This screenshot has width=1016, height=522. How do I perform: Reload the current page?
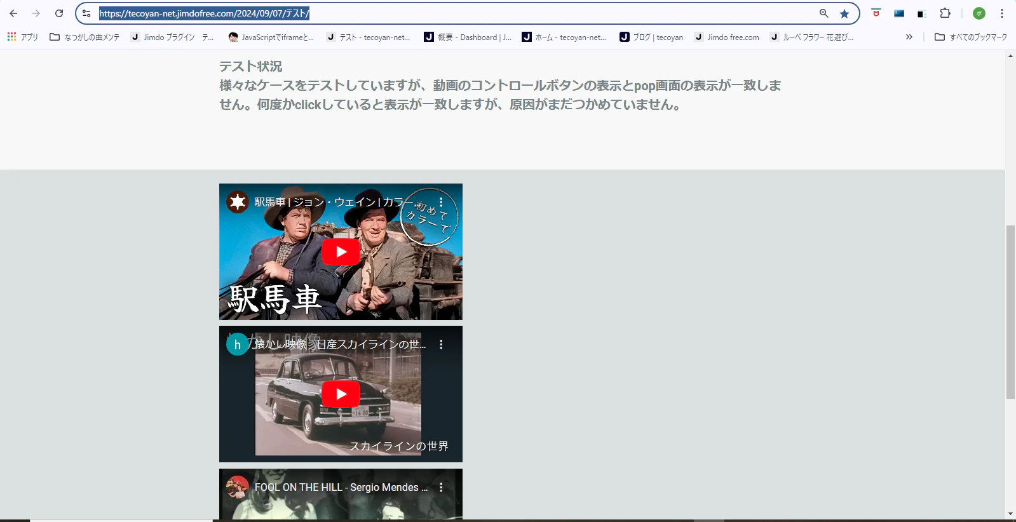(59, 13)
